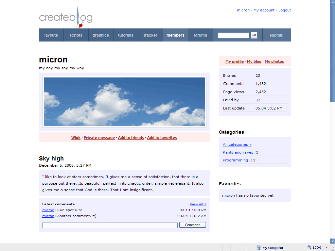Click the createblog logo
The image size is (335, 251).
tap(66, 17)
